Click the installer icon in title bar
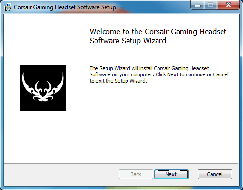 coord(8,7)
